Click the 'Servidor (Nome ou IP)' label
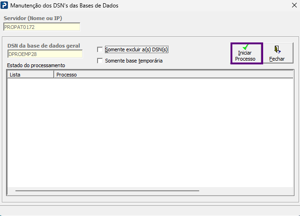The width and height of the screenshot is (300, 216). click(33, 18)
